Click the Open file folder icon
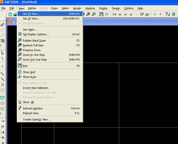Screen dimensions: 178x144 (x=15, y=15)
